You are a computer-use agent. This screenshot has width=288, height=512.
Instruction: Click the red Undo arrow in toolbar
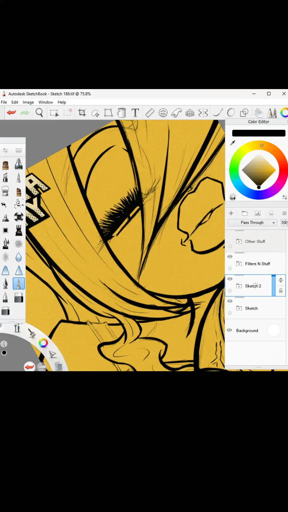pos(11,113)
